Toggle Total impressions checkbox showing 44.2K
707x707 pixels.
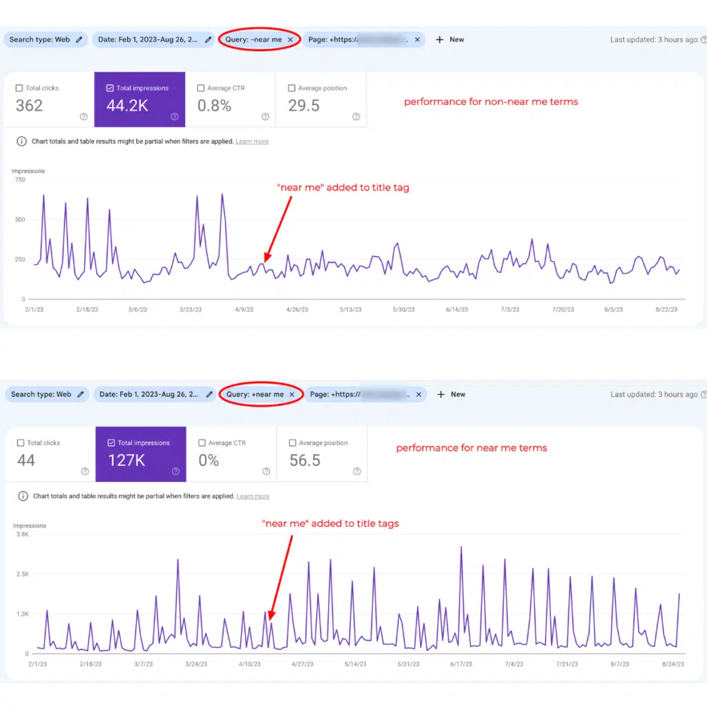click(110, 88)
